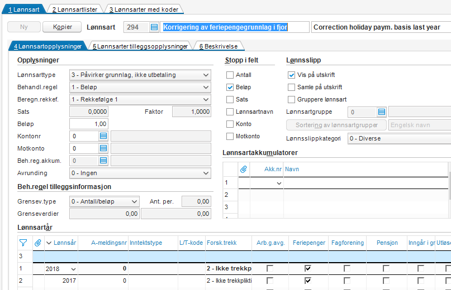
Task: Click English name field Correction holiday paym.
Action: (x=381, y=27)
